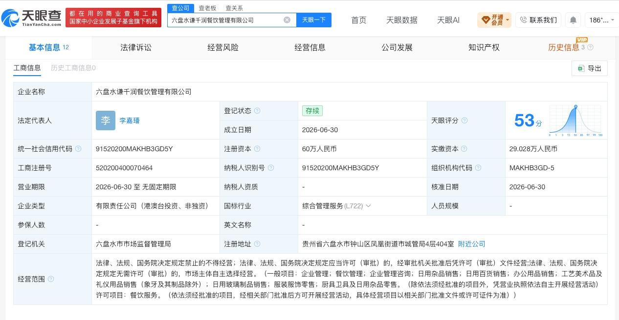Switch to the 经营信息 tab
This screenshot has width=619, height=320.
tap(310, 47)
